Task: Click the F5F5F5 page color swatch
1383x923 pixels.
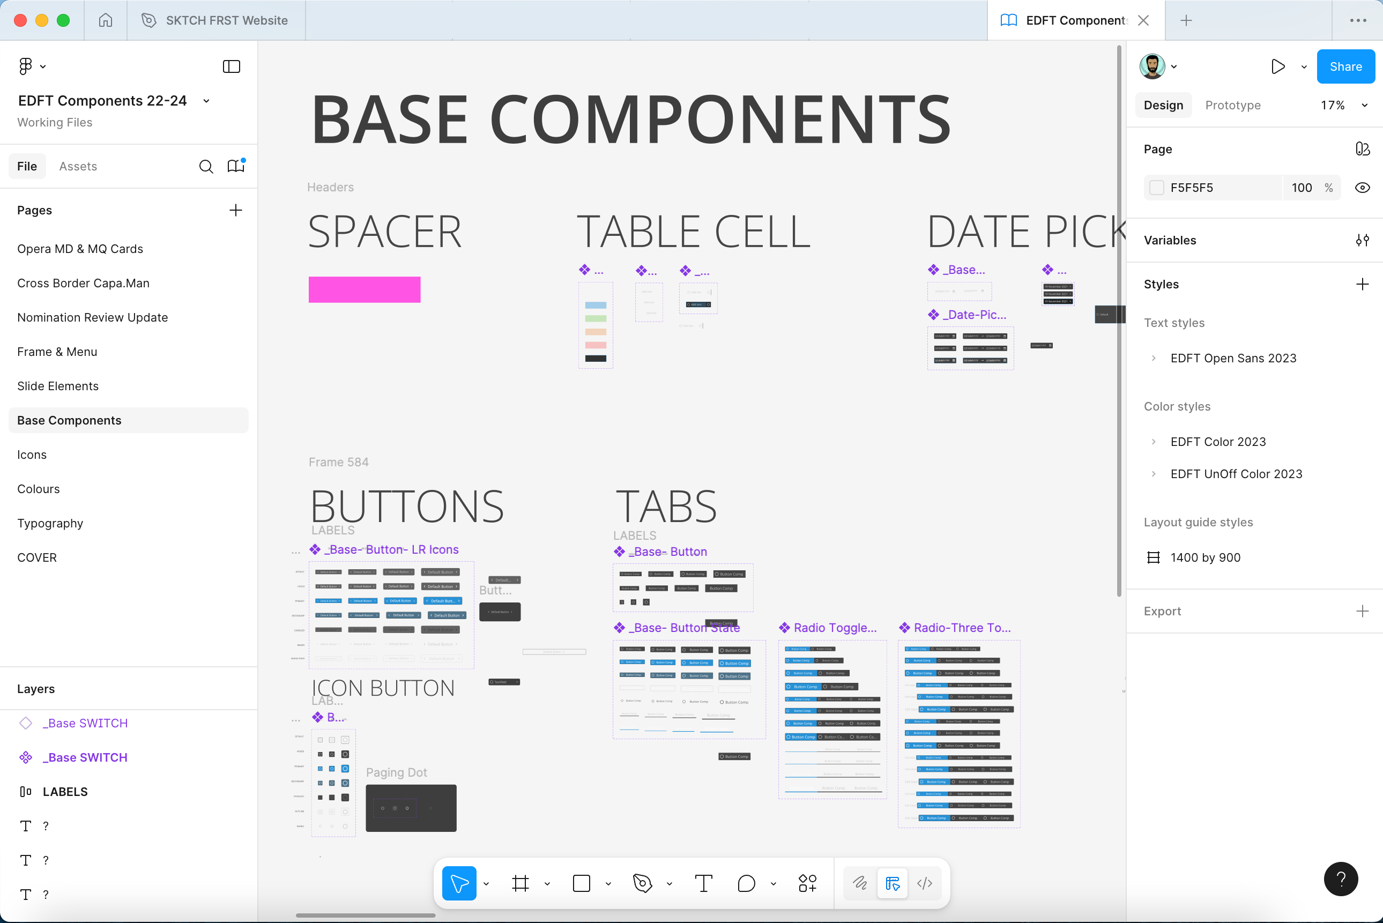Action: tap(1156, 188)
